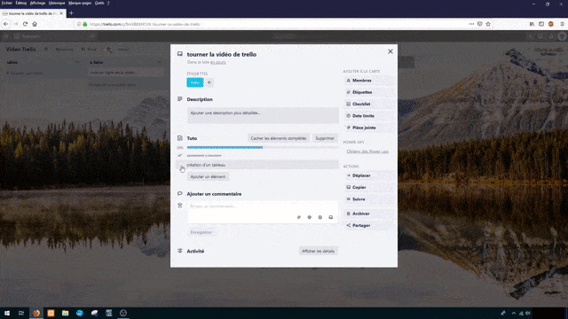
Task: Set Date limite from sidebar
Action: coord(368,116)
